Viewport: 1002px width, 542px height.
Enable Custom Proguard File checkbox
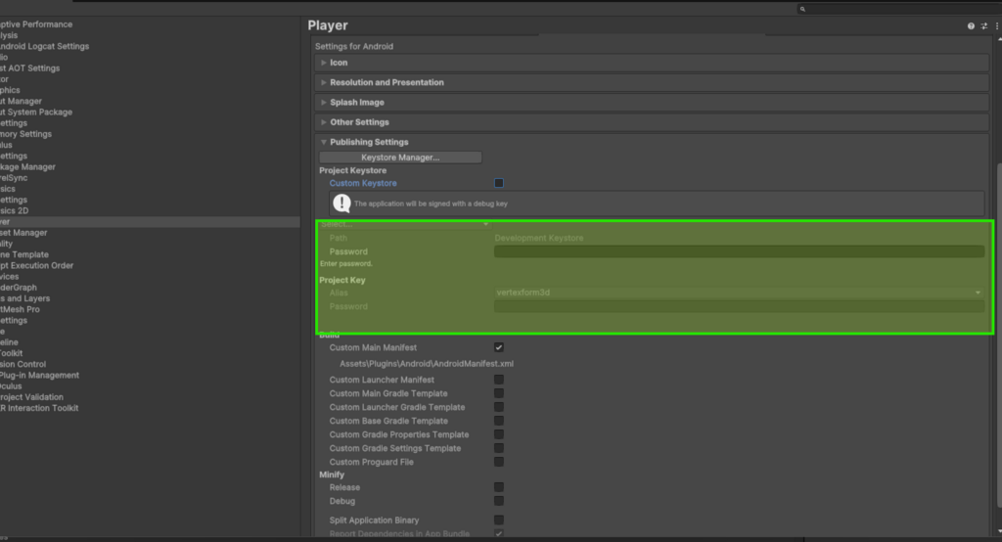click(x=499, y=462)
